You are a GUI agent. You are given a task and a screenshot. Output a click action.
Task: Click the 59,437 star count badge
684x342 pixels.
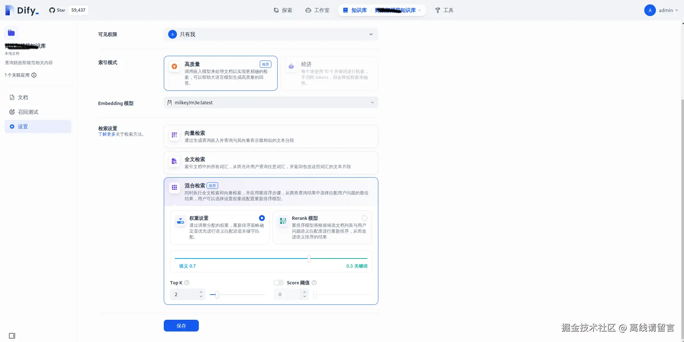[78, 10]
